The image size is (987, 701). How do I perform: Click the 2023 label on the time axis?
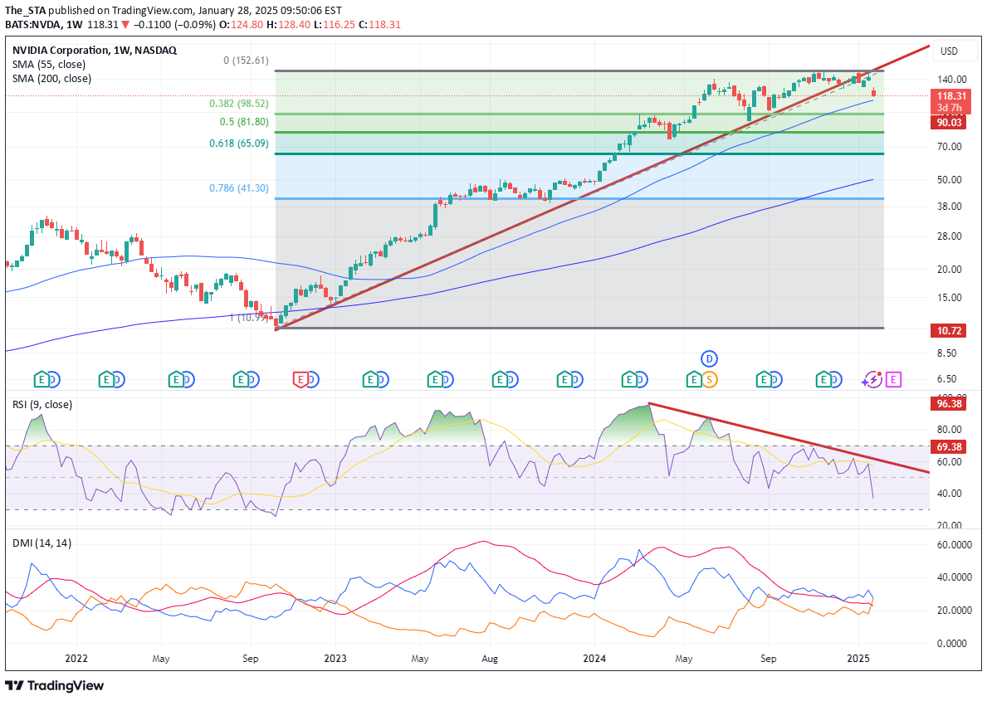click(x=335, y=658)
